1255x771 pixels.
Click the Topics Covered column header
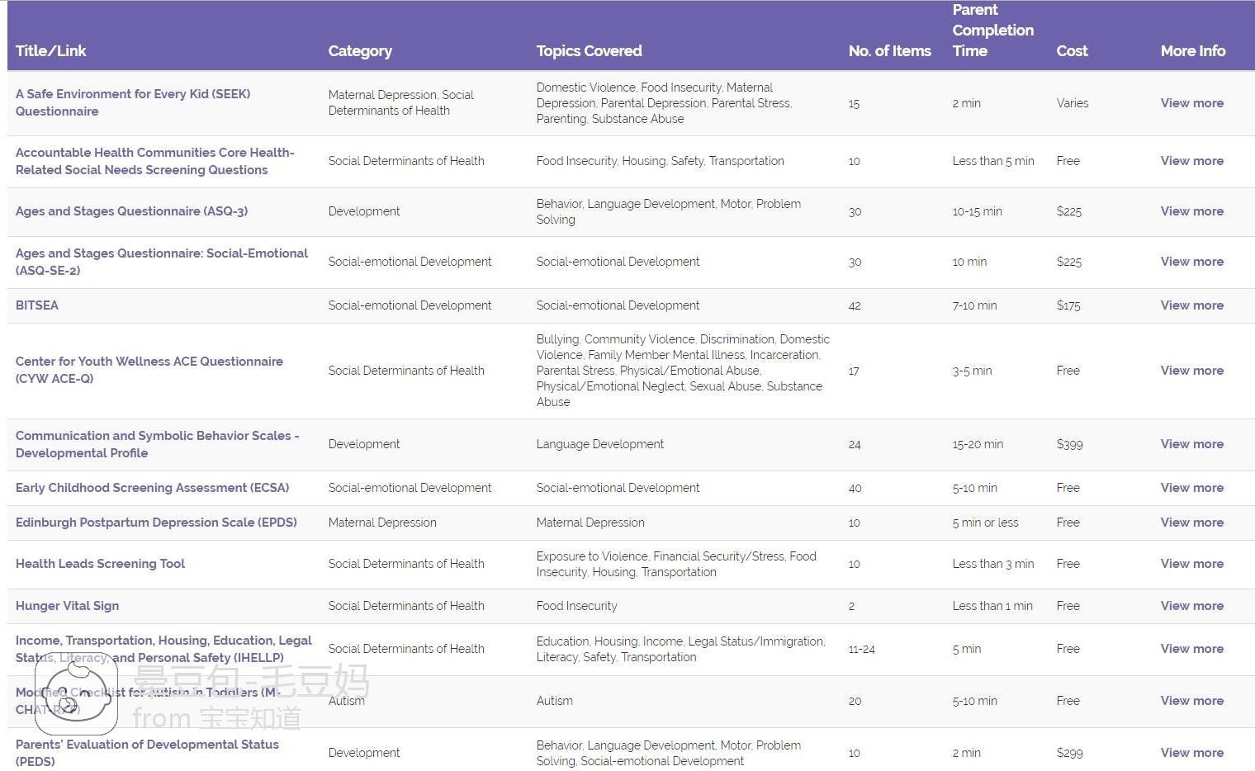click(589, 51)
